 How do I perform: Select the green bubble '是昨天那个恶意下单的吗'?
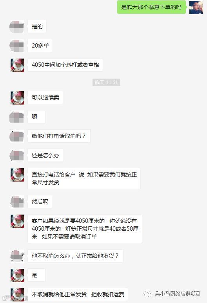click(151, 7)
